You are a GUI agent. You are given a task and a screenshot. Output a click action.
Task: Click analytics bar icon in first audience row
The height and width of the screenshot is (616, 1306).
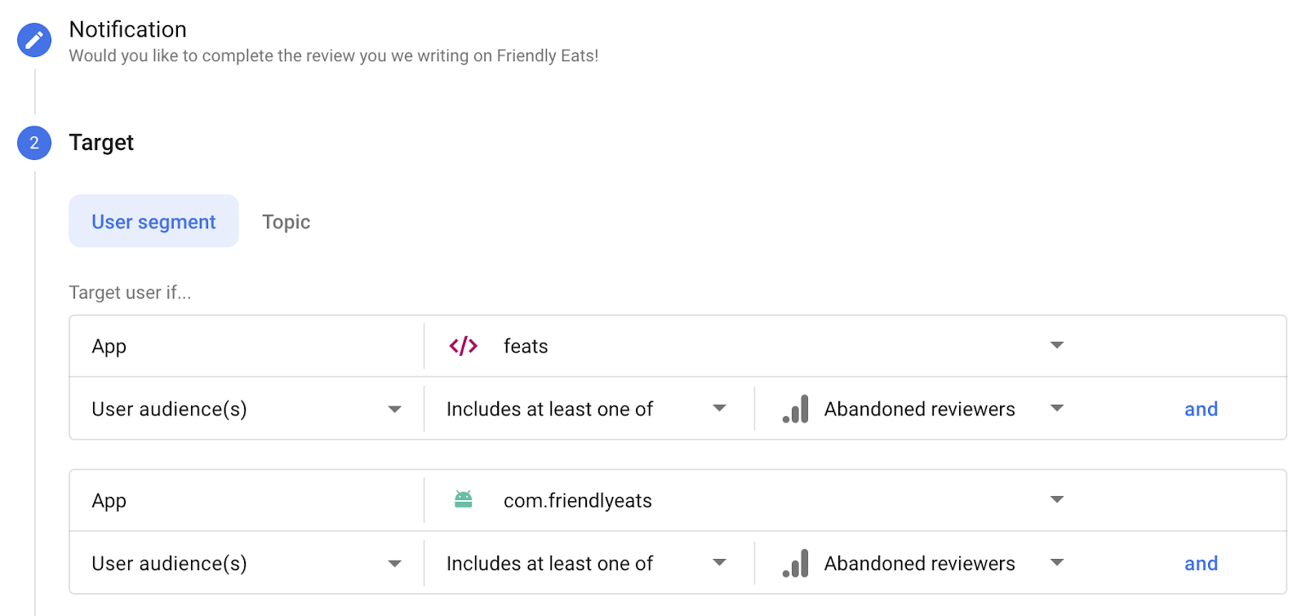pos(795,409)
